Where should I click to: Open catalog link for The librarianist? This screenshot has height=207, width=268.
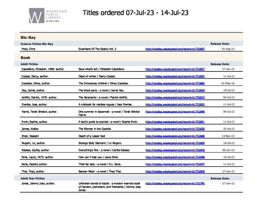click(175, 97)
